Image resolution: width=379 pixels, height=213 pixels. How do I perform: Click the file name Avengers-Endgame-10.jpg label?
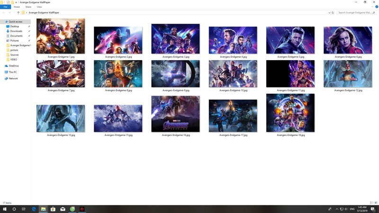pos(233,90)
